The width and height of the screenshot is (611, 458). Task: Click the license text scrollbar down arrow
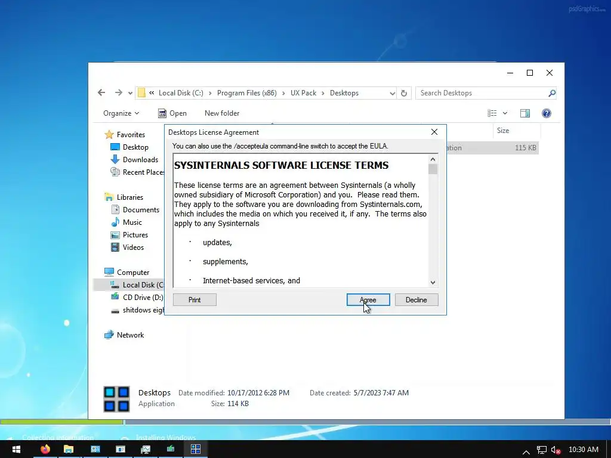[x=433, y=282]
